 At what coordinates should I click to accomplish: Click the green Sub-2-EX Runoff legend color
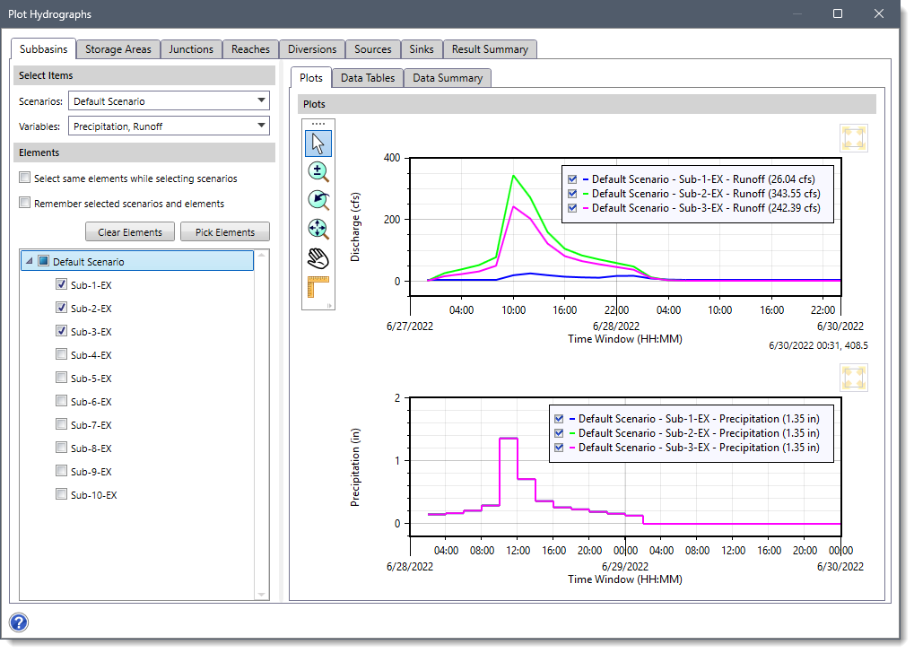coord(585,194)
